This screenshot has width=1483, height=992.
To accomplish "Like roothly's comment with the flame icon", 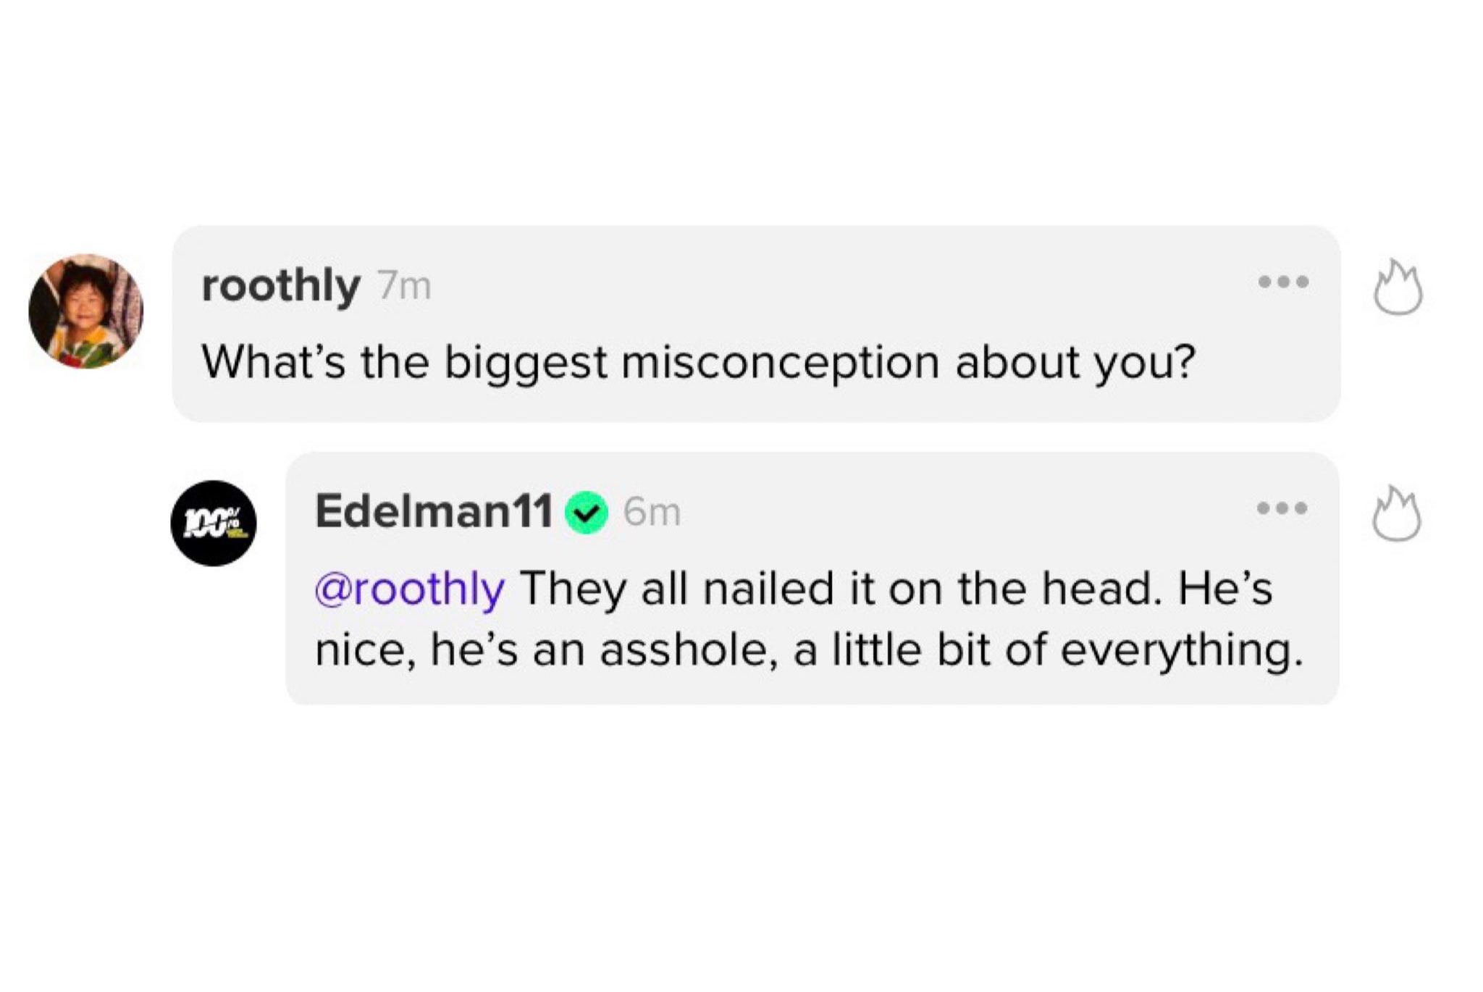I will [1398, 289].
